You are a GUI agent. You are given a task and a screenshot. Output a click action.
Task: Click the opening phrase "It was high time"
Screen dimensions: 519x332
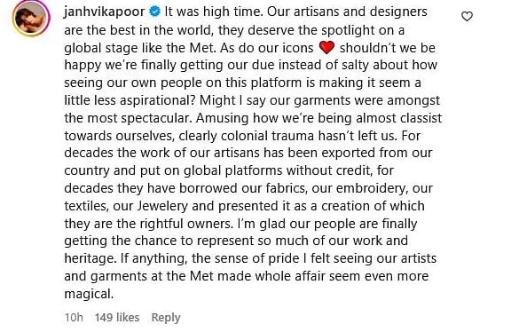(214, 12)
